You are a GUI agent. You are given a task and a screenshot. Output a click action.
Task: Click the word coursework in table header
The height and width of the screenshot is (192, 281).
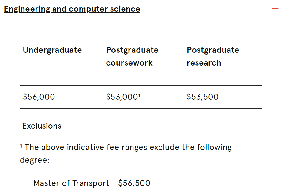[x=129, y=63]
